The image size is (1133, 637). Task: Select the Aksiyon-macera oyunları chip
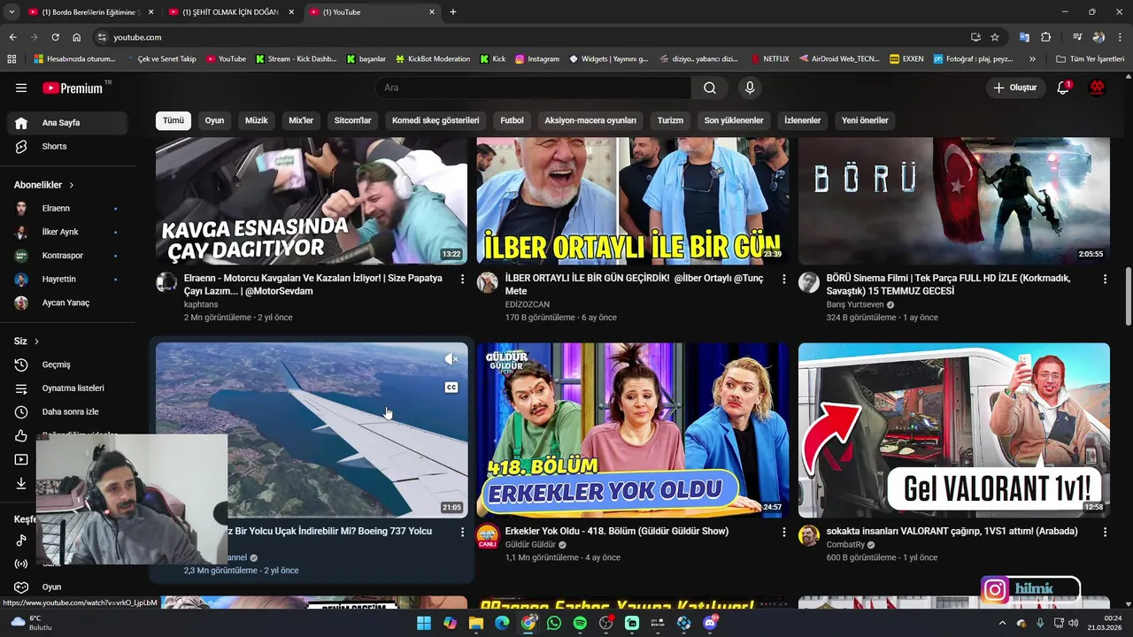590,120
